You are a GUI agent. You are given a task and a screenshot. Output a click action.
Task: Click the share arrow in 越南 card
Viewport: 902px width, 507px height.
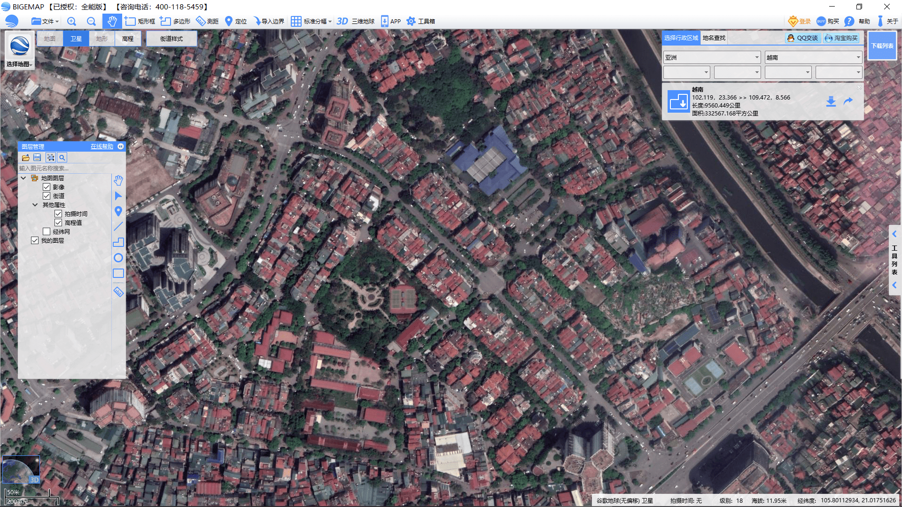pos(848,101)
